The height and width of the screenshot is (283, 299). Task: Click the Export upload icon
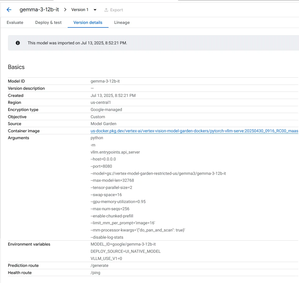pos(106,10)
